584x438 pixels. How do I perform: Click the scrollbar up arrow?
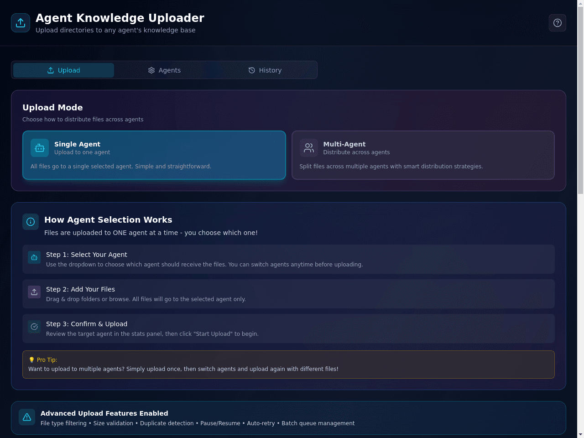pos(580,3)
